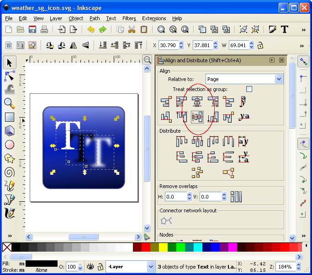Select the Tweak tool
Viewport: 312px width, 275px height.
9,90
